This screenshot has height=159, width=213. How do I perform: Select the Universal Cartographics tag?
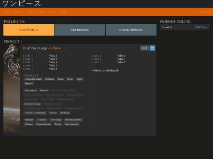(x=35, y=113)
